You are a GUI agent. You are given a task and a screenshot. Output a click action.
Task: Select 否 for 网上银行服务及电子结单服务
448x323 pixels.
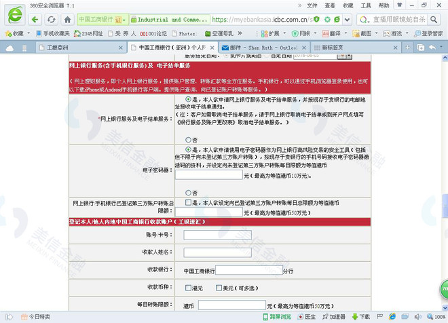coord(188,140)
